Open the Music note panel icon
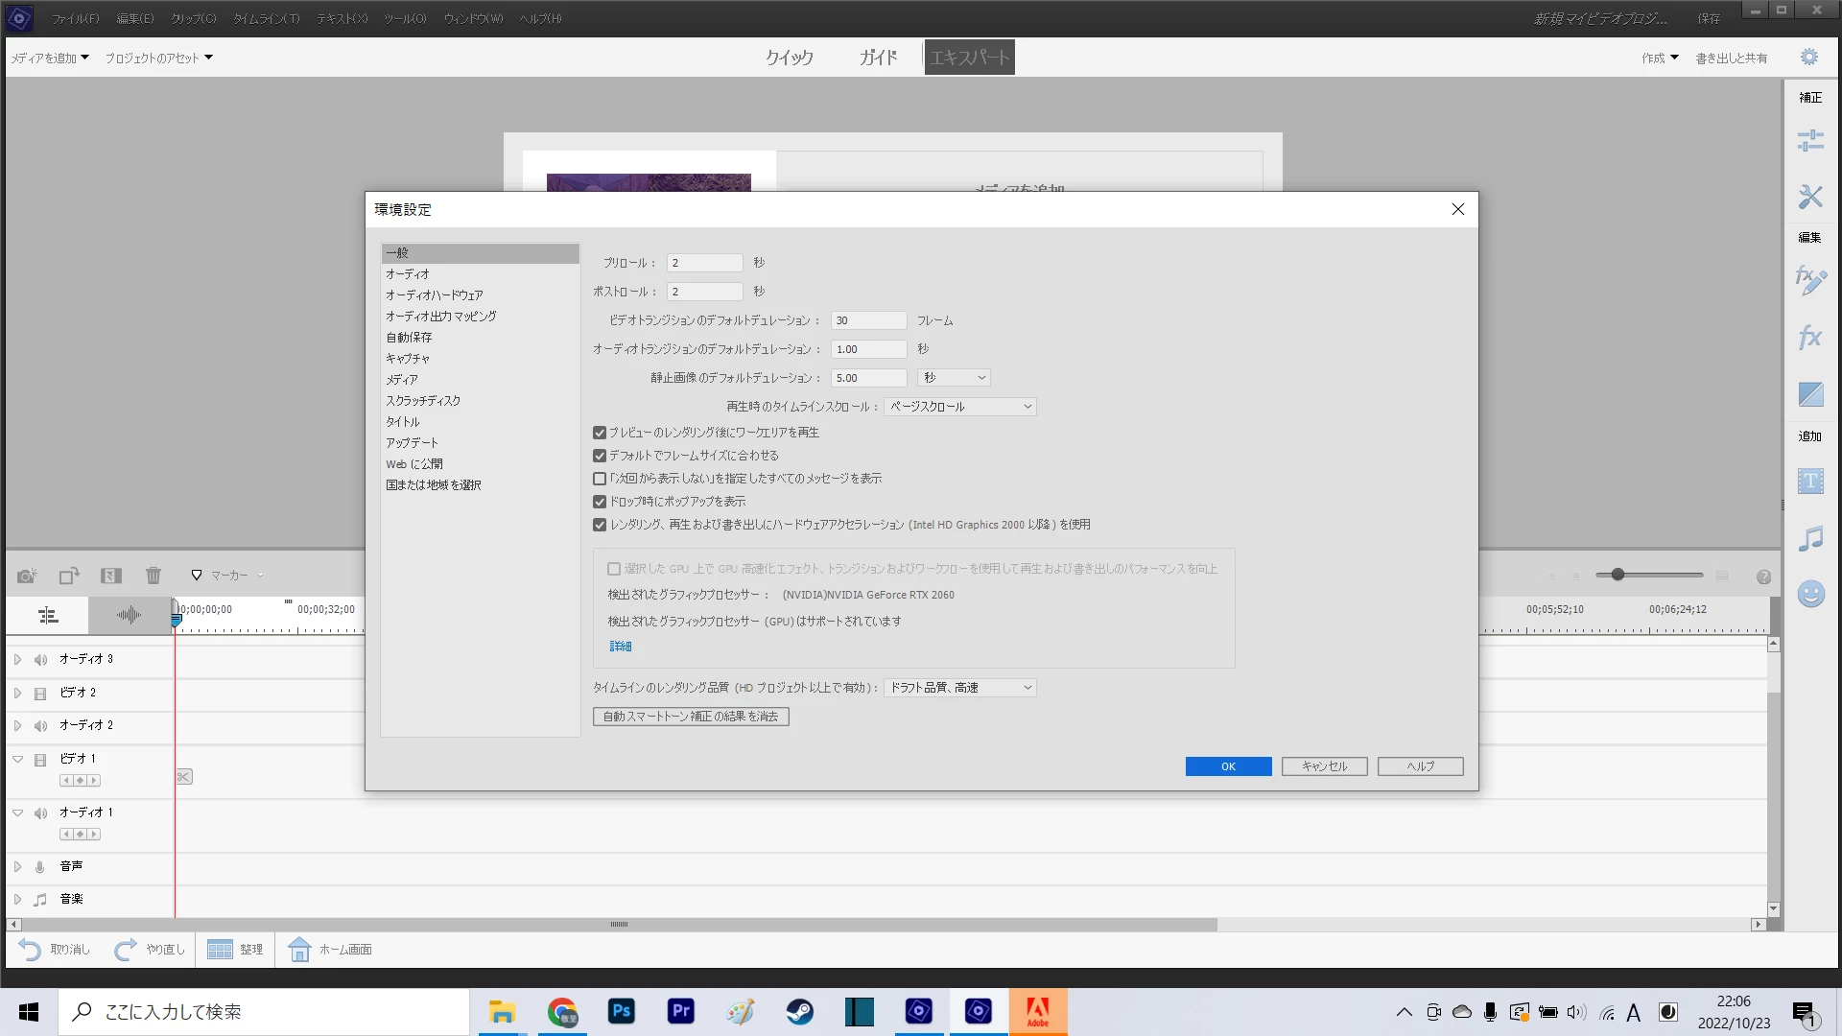This screenshot has width=1842, height=1036. click(x=1810, y=538)
